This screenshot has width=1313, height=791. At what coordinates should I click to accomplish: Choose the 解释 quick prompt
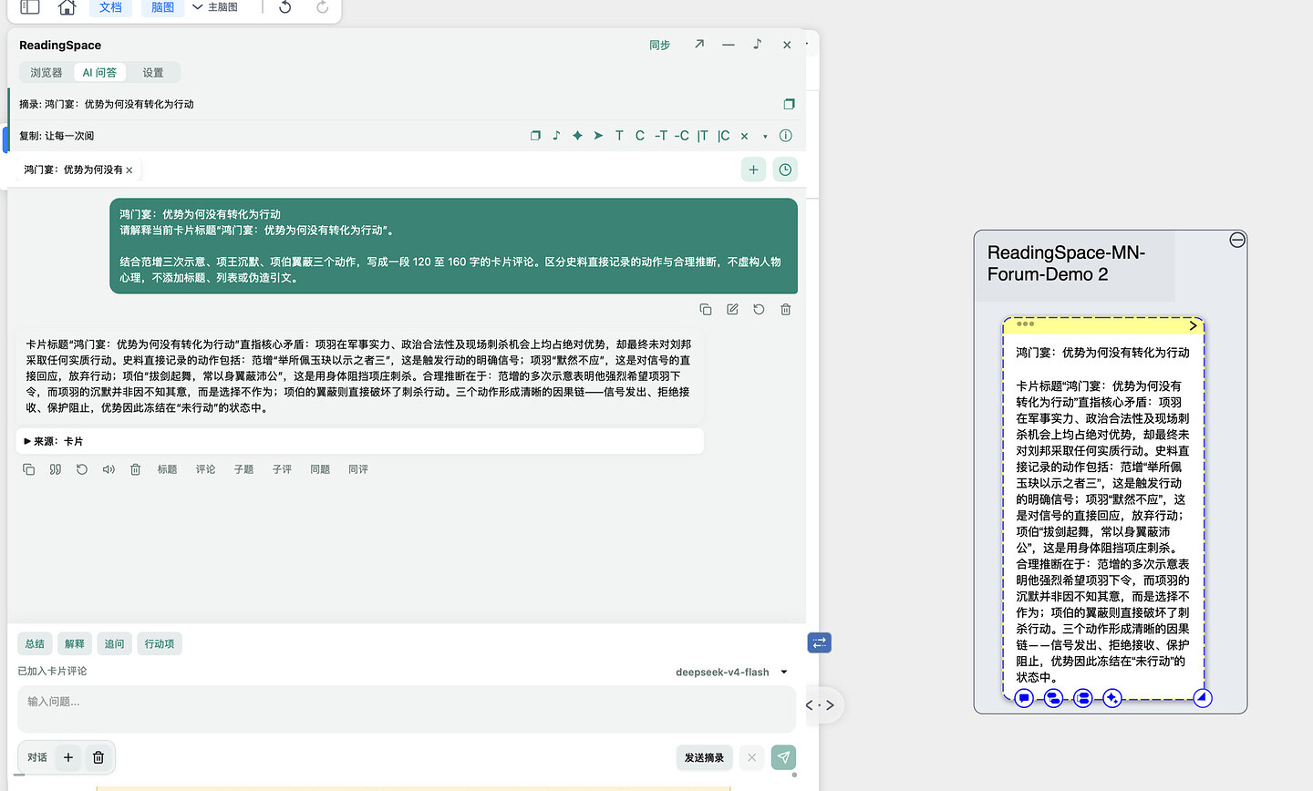coord(75,643)
